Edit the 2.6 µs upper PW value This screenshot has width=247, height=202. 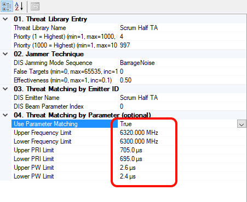click(128, 168)
